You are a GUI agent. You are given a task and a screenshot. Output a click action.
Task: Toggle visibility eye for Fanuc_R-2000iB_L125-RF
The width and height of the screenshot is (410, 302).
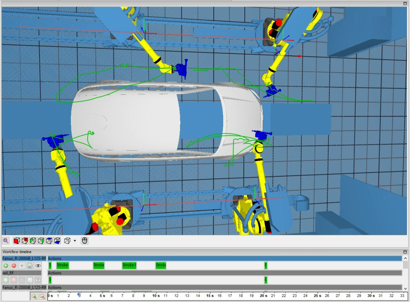click(x=38, y=266)
